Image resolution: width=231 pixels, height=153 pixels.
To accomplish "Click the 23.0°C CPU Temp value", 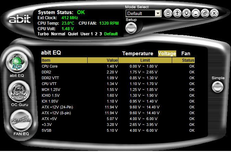I will point(68,23).
